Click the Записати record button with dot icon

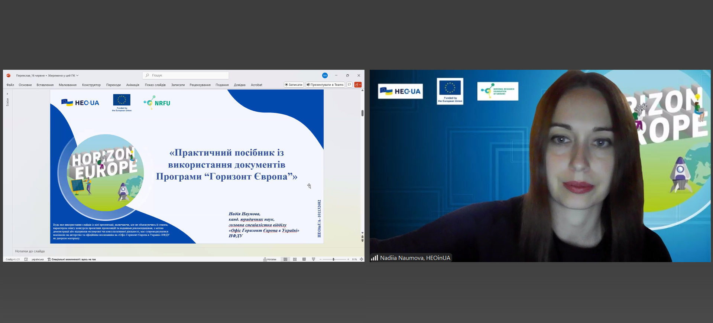(x=294, y=85)
